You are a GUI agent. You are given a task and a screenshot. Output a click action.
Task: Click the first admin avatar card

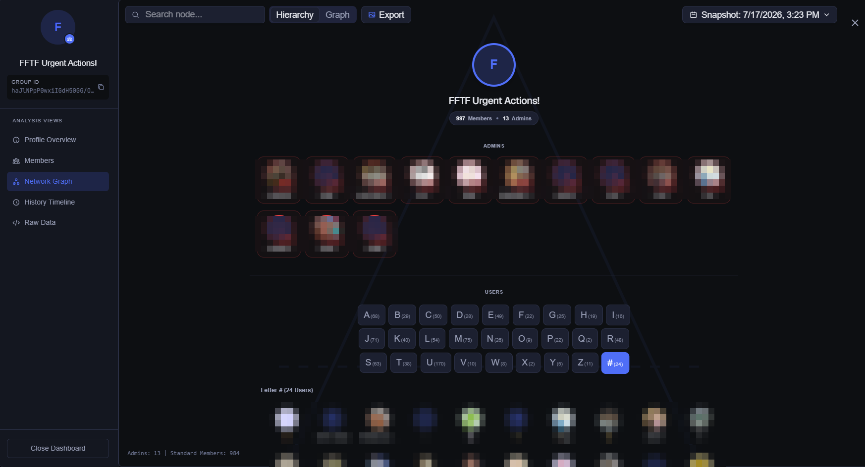(x=279, y=180)
